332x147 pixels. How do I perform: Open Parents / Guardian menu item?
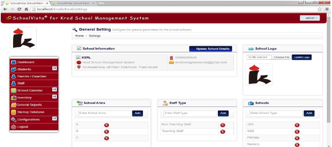click(34, 76)
